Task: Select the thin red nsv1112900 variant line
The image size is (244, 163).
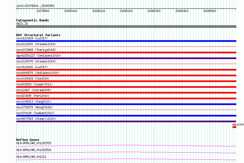Action: (x=126, y=46)
